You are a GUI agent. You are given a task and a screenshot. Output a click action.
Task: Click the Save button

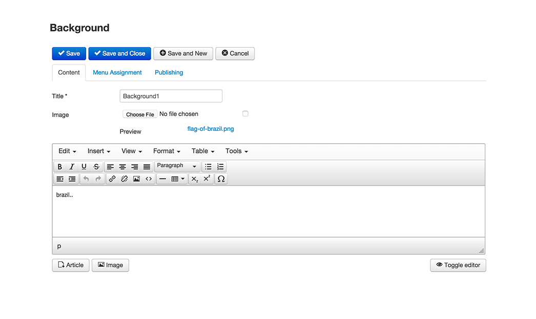pos(69,54)
